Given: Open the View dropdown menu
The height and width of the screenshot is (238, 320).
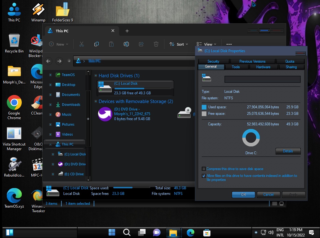Looking at the screenshot, I should [206, 44].
